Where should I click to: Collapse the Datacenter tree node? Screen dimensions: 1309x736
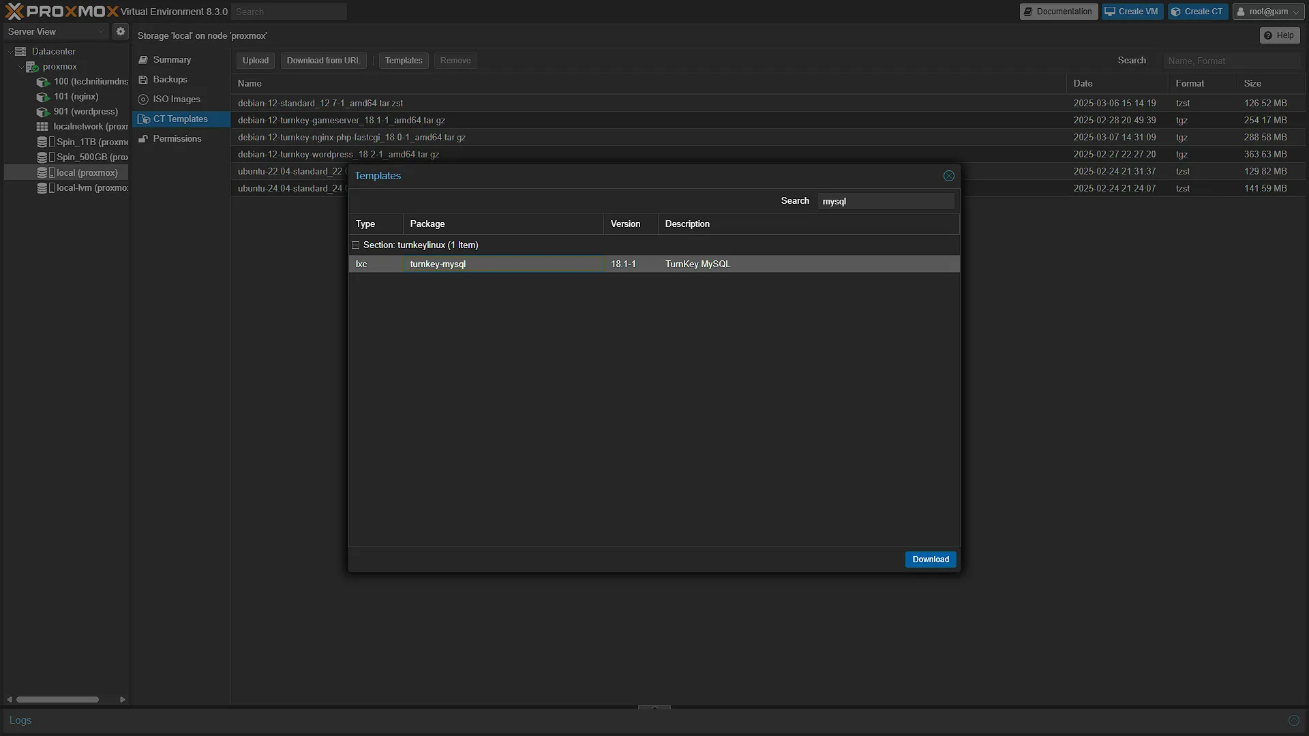(x=10, y=51)
